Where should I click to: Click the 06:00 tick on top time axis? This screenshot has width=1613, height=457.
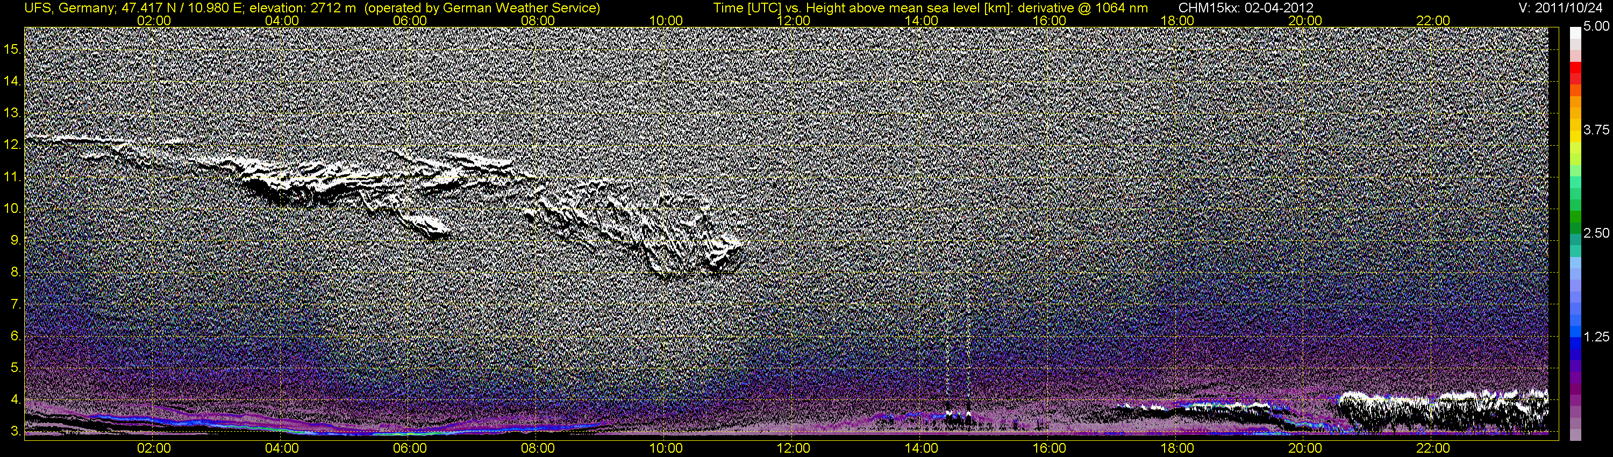click(410, 20)
